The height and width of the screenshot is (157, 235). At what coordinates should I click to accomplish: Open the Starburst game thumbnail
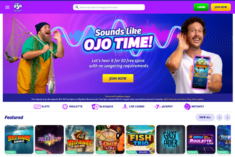(49, 139)
